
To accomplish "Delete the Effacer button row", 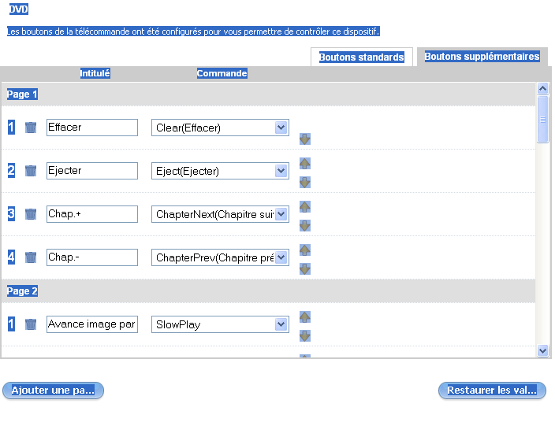I will [31, 128].
